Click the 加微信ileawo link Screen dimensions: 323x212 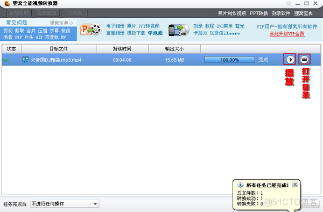tap(224, 33)
